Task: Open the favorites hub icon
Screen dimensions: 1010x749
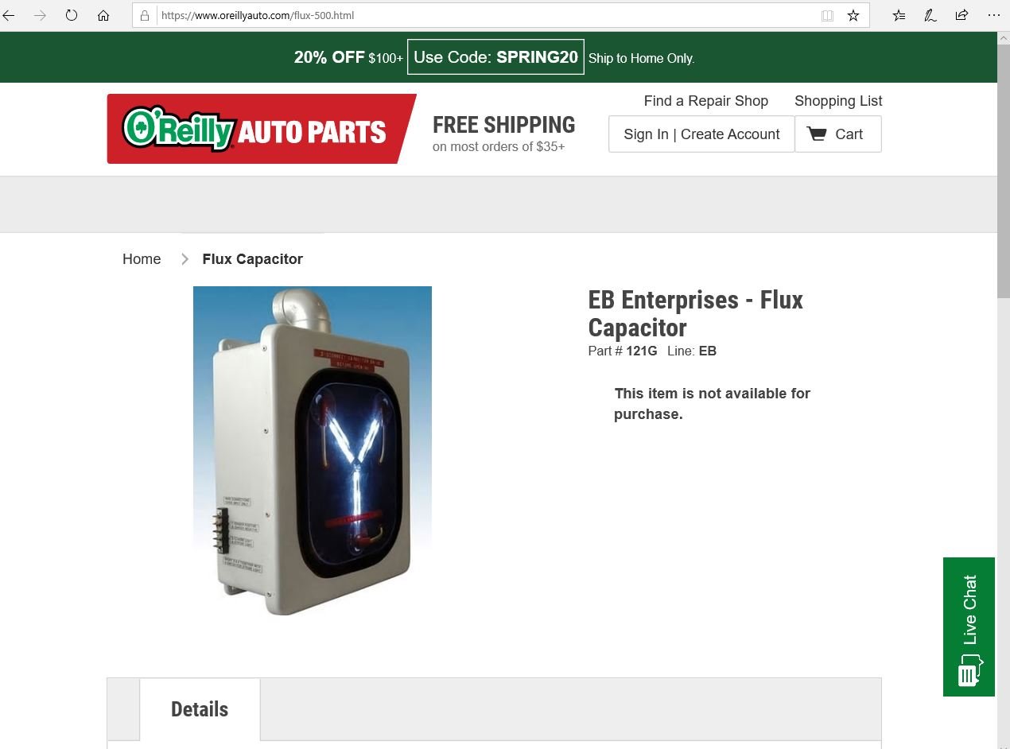Action: 899,15
